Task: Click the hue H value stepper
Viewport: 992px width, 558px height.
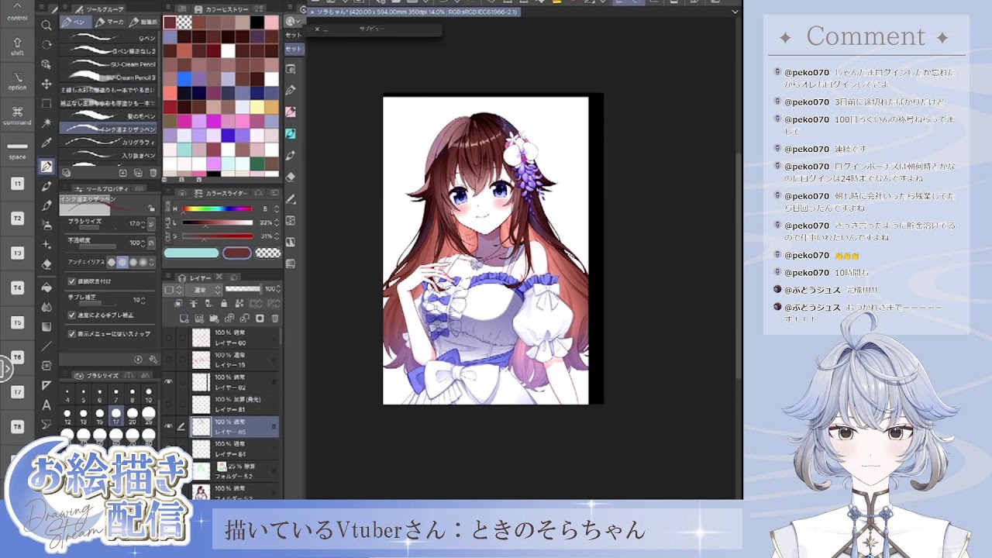Action: pyautogui.click(x=277, y=208)
